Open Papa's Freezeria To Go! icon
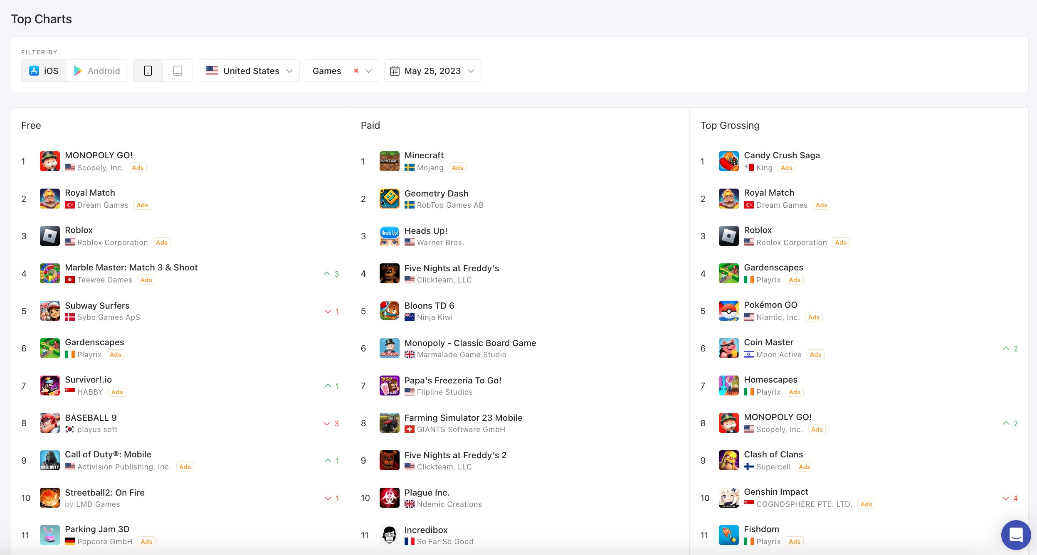This screenshot has width=1037, height=555. (x=390, y=386)
